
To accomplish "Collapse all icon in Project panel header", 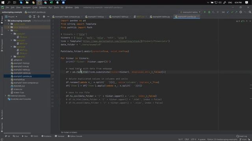I will (39, 16).
